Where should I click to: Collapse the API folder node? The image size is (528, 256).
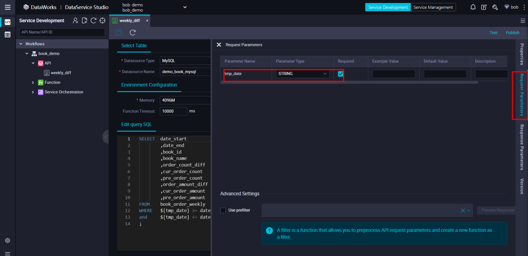(33, 63)
